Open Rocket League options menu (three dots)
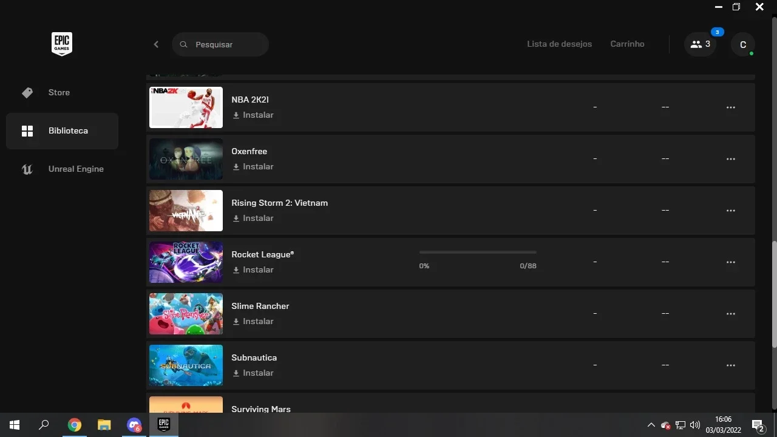The width and height of the screenshot is (777, 437). click(x=731, y=262)
